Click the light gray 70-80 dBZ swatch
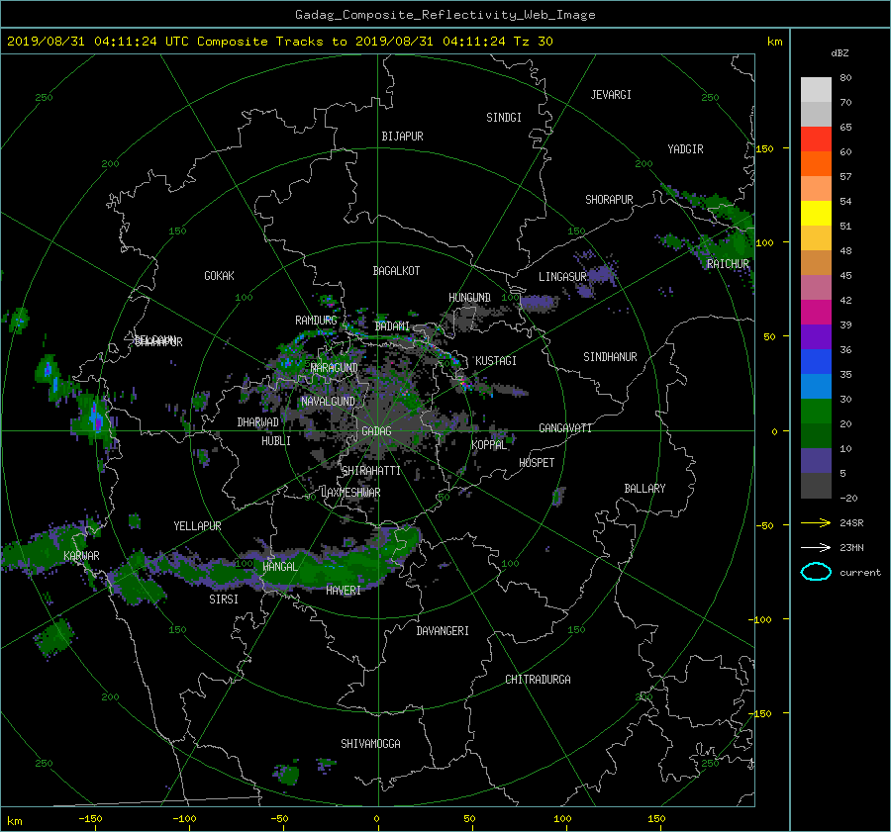The image size is (891, 832). pyautogui.click(x=816, y=90)
